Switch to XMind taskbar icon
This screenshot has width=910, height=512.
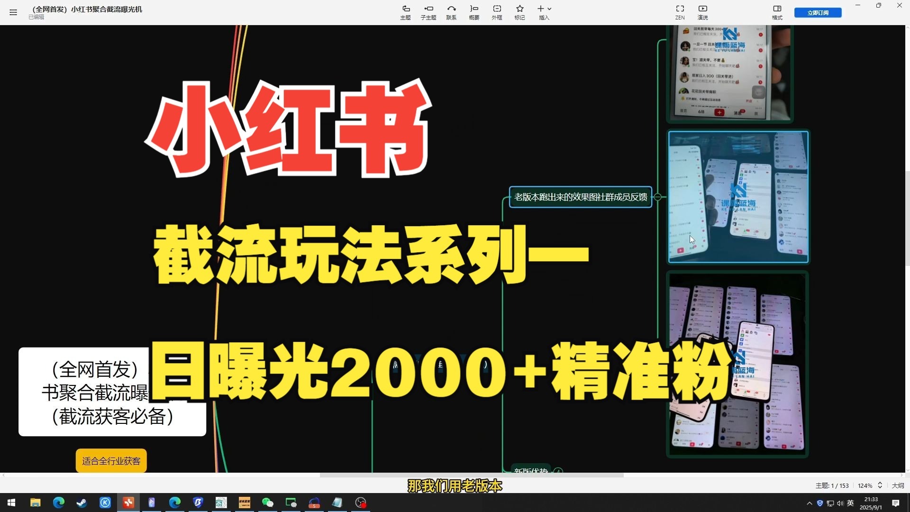coord(128,503)
